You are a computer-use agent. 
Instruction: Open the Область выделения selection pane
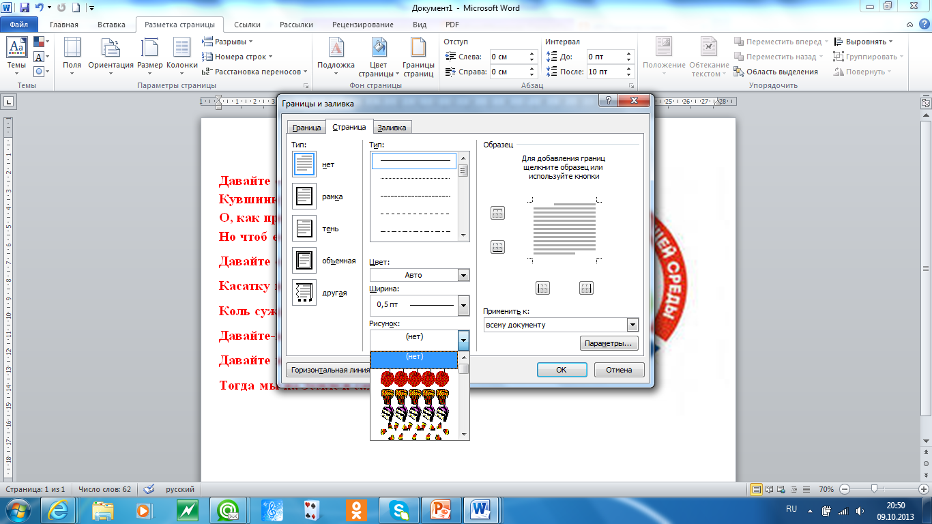point(776,72)
